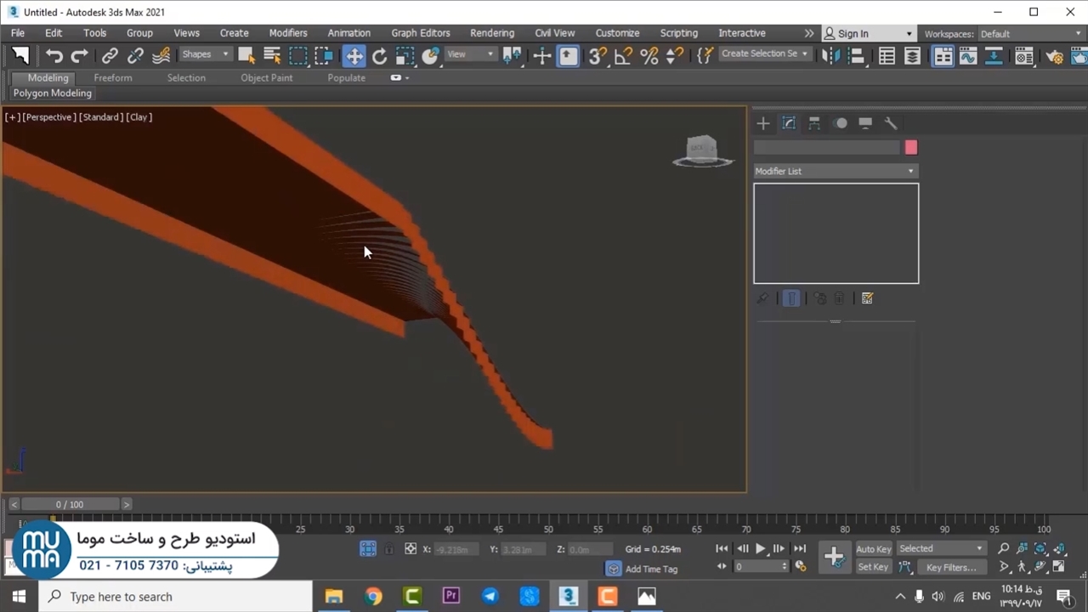The image size is (1088, 612).
Task: Open the Hierarchy panel tab icon
Action: pyautogui.click(x=814, y=123)
